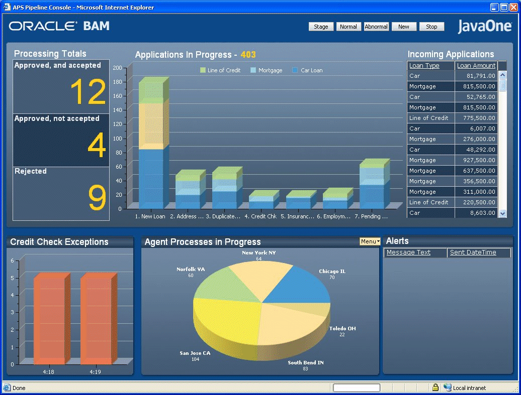Sort by Loan Type column header
This screenshot has width=521, height=395.
click(x=424, y=66)
